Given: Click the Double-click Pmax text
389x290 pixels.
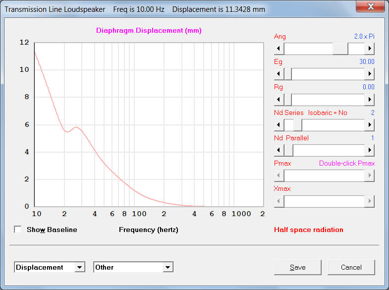Looking at the screenshot, I should coord(347,163).
